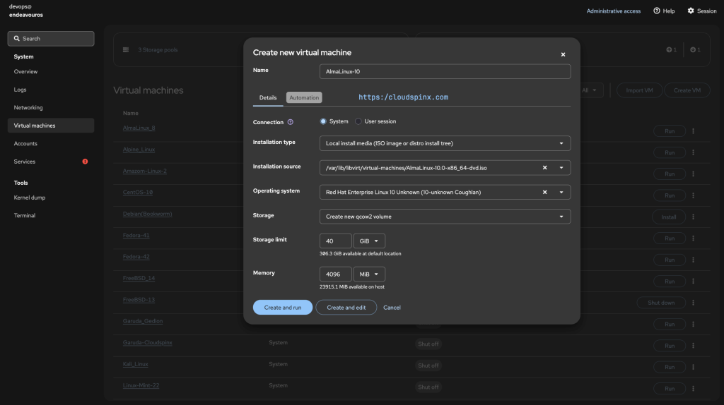Viewport: 724px width, 405px height.
Task: Open Networking in the sidebar
Action: (28, 108)
